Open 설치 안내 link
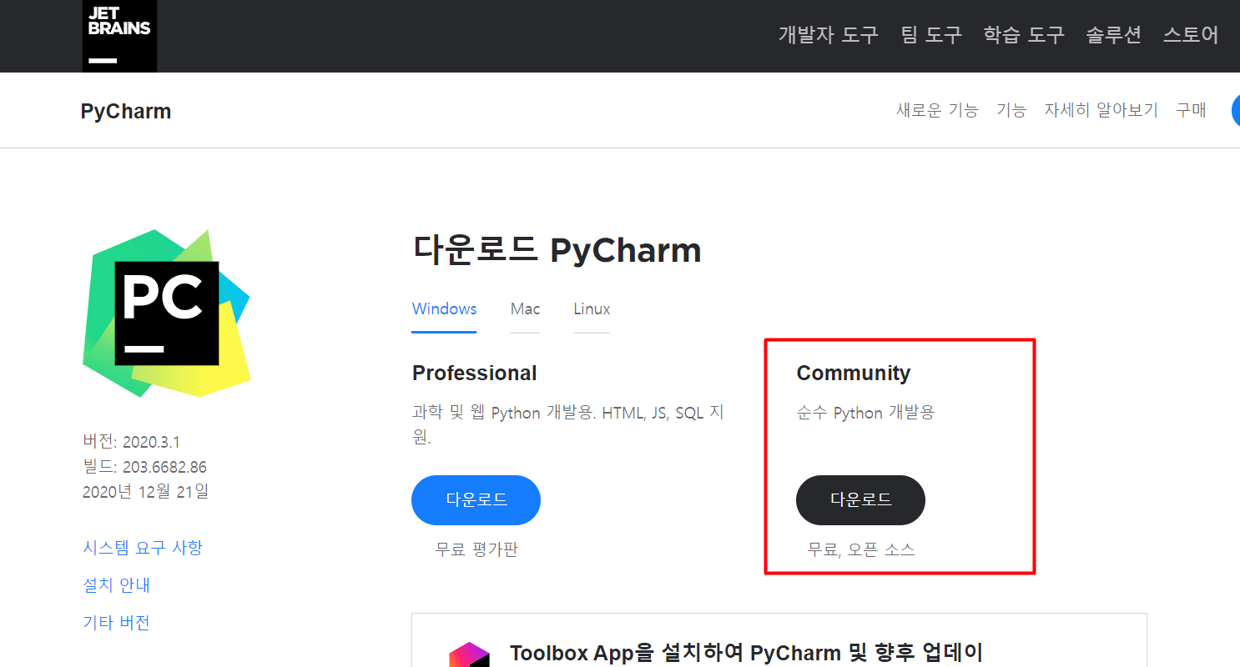 (116, 585)
